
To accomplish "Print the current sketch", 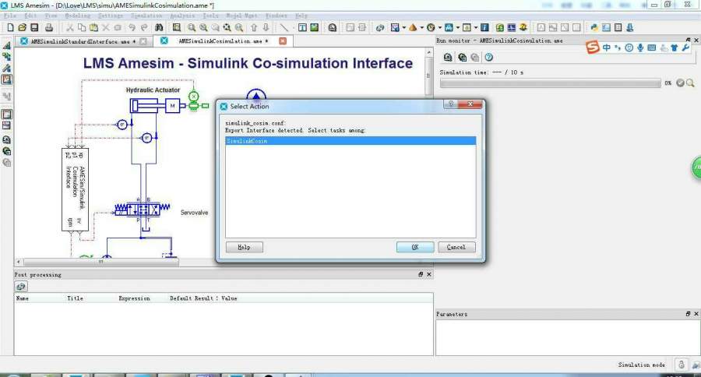I will coord(49,28).
